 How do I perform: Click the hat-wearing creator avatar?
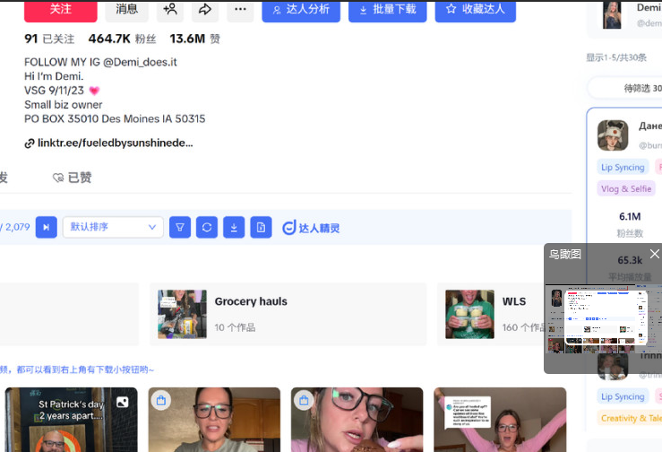(x=613, y=135)
